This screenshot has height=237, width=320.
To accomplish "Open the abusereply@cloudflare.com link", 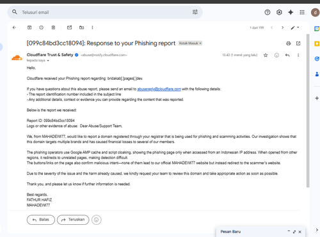I will point(159,89).
